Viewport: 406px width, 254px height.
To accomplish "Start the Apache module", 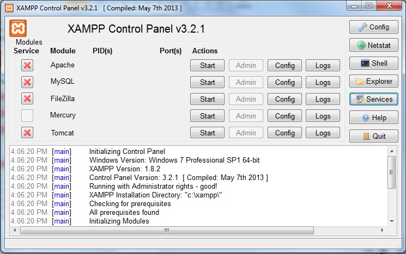I will [208, 65].
